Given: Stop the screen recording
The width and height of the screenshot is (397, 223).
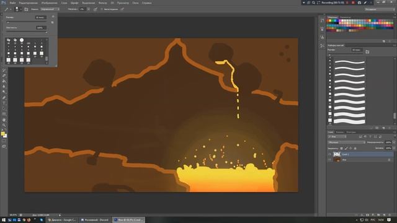Looking at the screenshot, I should (x=353, y=2).
